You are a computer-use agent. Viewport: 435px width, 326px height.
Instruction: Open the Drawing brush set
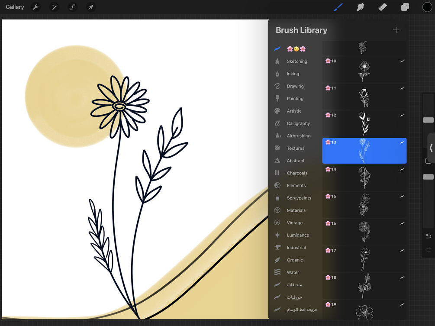296,86
